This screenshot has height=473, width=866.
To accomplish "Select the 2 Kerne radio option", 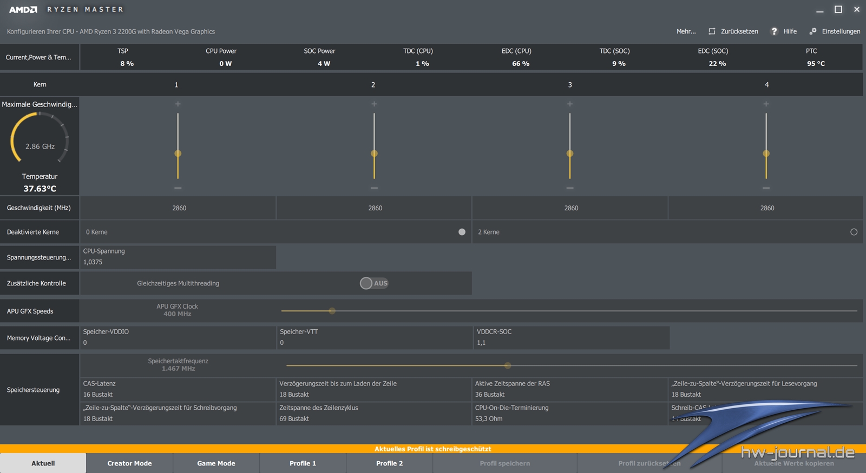I will pyautogui.click(x=854, y=232).
